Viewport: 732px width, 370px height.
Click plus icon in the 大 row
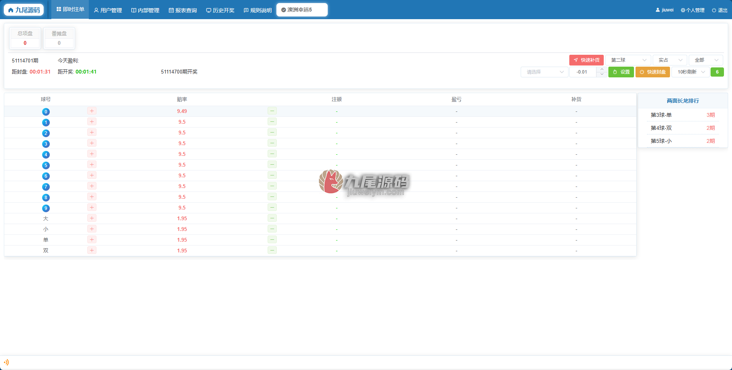(x=92, y=218)
